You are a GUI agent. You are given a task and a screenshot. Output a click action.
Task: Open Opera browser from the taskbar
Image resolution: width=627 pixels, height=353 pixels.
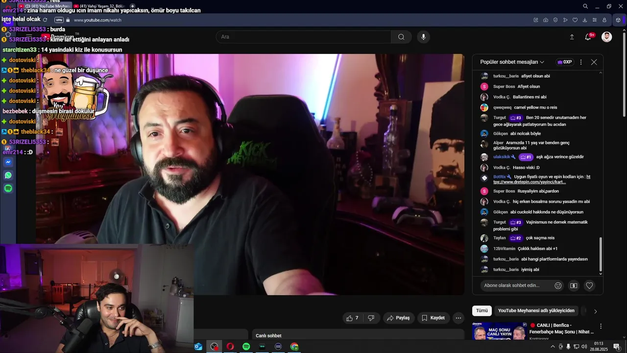pyautogui.click(x=230, y=347)
